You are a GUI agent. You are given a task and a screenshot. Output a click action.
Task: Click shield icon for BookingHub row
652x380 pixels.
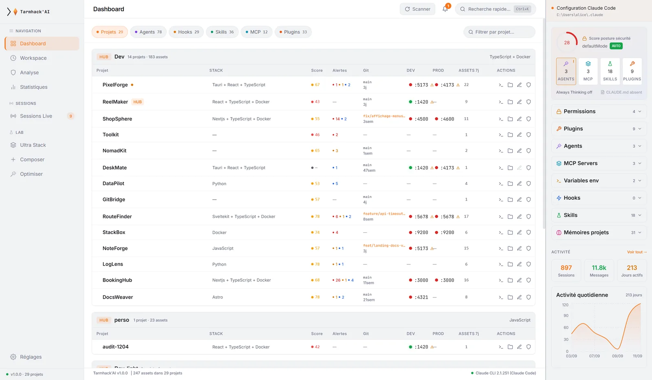529,280
